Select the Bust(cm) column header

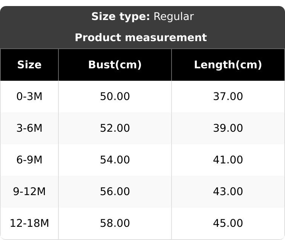(x=115, y=65)
